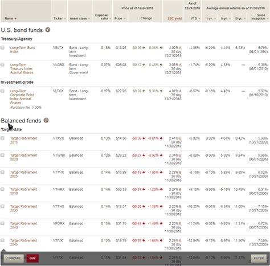Select the Long-Term Treasury Index Admiral Shares checkbox
Image resolution: width=270 pixels, height=266 pixels.
pyautogui.click(x=2, y=64)
